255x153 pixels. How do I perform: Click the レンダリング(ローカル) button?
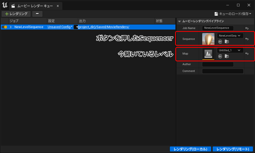[190, 149]
